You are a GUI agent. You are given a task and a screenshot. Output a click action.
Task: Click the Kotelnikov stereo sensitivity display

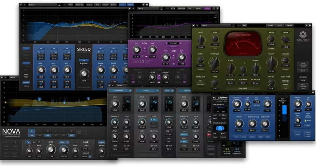pyautogui.click(x=220, y=128)
